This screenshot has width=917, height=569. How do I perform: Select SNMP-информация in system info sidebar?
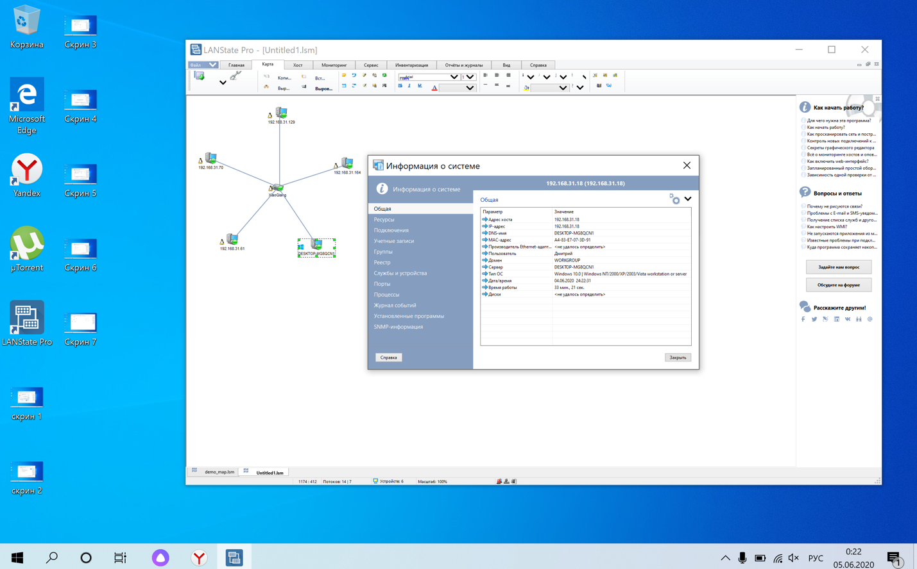point(420,327)
